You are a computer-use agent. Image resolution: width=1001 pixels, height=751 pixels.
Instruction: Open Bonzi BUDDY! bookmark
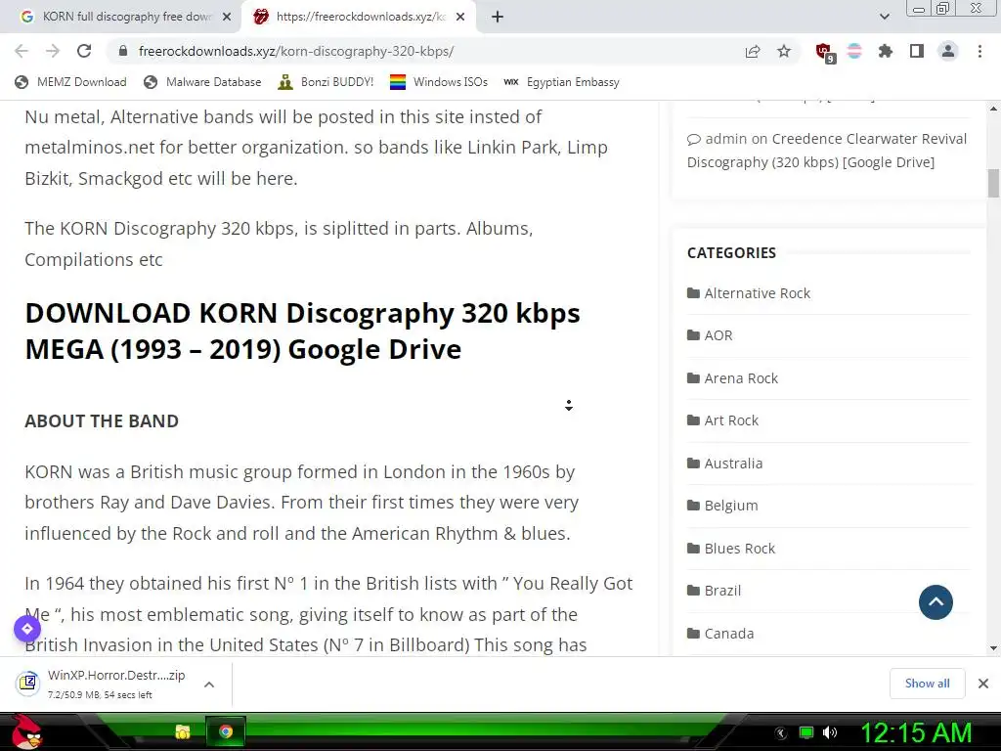point(326,82)
